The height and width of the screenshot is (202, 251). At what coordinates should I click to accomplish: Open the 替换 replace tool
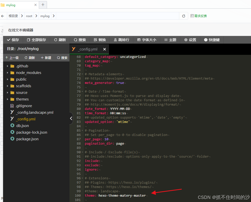100,40
